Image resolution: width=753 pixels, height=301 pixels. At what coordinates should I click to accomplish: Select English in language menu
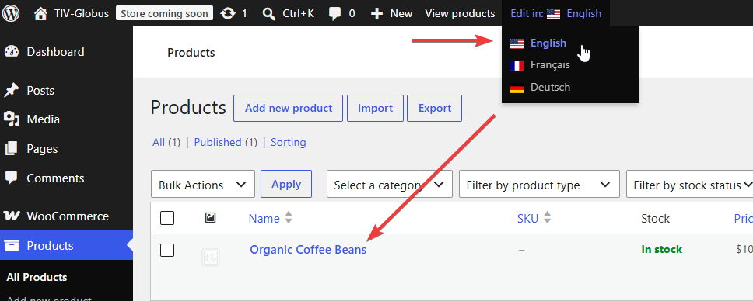pyautogui.click(x=548, y=43)
